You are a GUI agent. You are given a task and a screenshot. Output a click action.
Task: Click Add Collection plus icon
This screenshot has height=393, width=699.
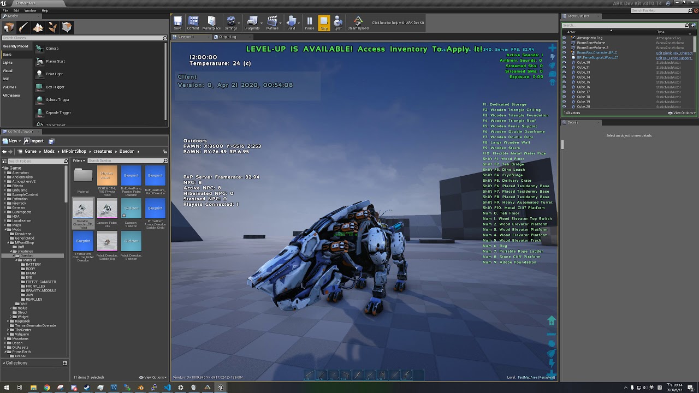click(65, 363)
